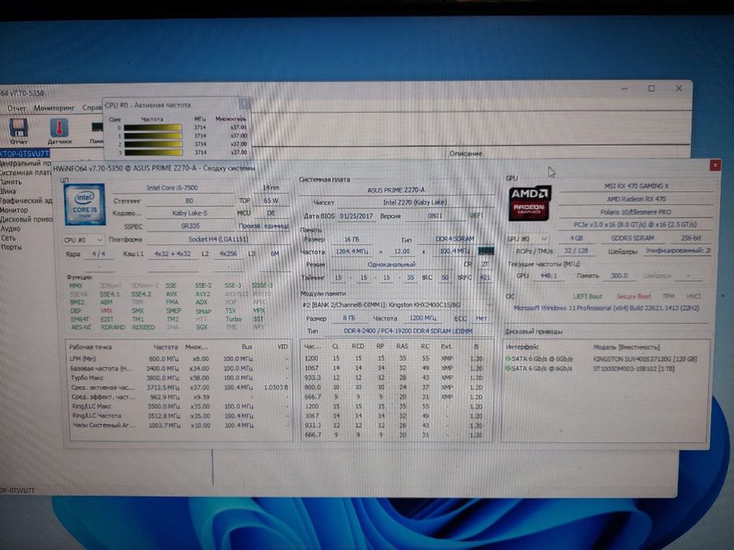Viewport: 734px width, 550px height.
Task: Open the CPU #0 selector dropdown
Action: coord(83,240)
